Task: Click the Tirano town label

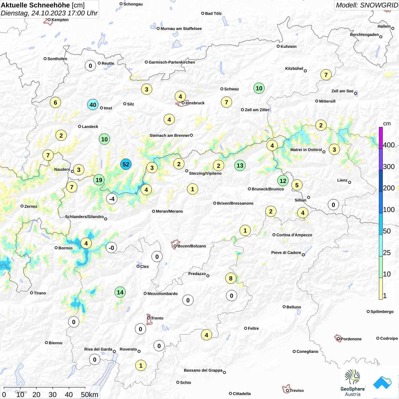Action: coord(40,293)
